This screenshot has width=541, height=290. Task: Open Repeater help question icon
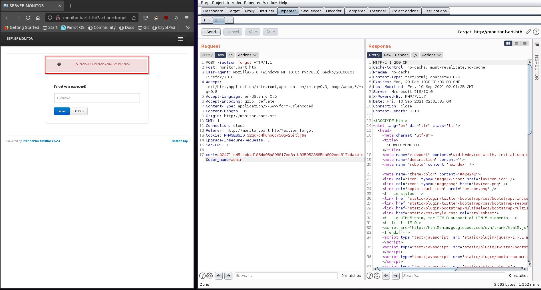(x=536, y=32)
